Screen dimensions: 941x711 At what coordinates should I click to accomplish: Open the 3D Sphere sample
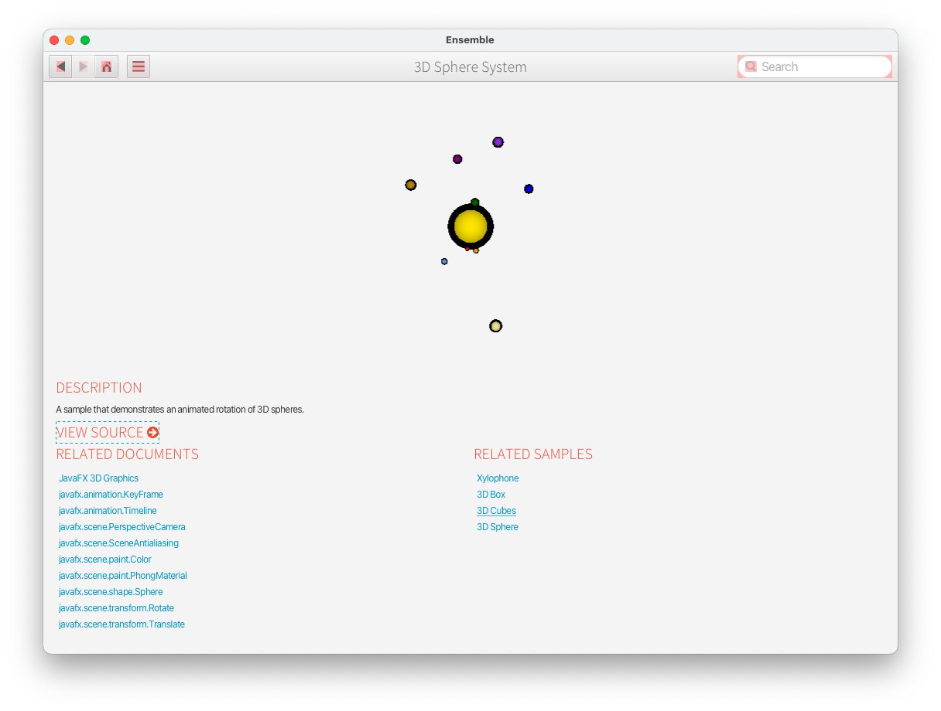pyautogui.click(x=497, y=527)
